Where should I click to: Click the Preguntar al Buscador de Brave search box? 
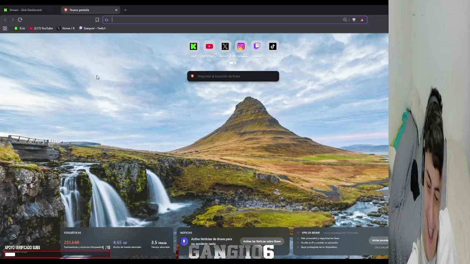233,76
